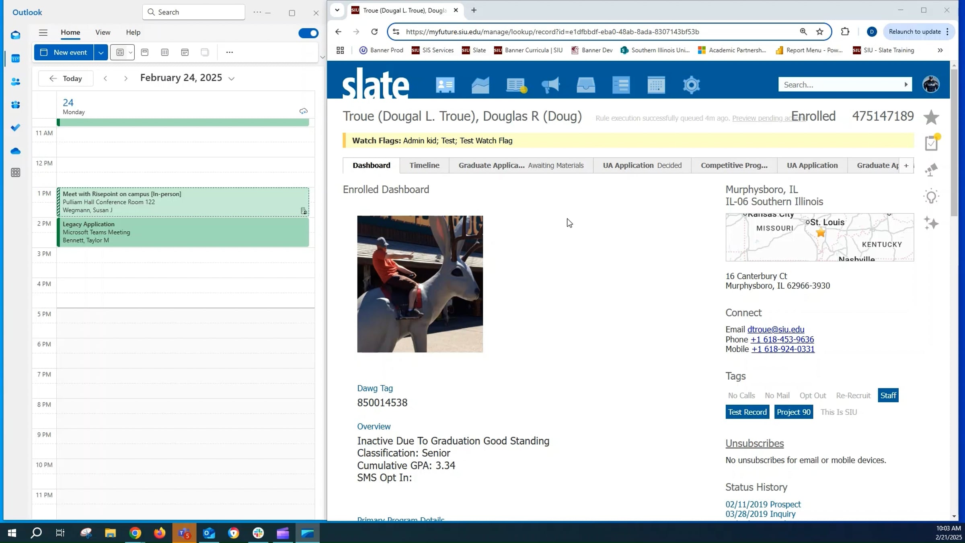Open the Slate Scheduler calendar icon
The height and width of the screenshot is (543, 965).
(656, 85)
